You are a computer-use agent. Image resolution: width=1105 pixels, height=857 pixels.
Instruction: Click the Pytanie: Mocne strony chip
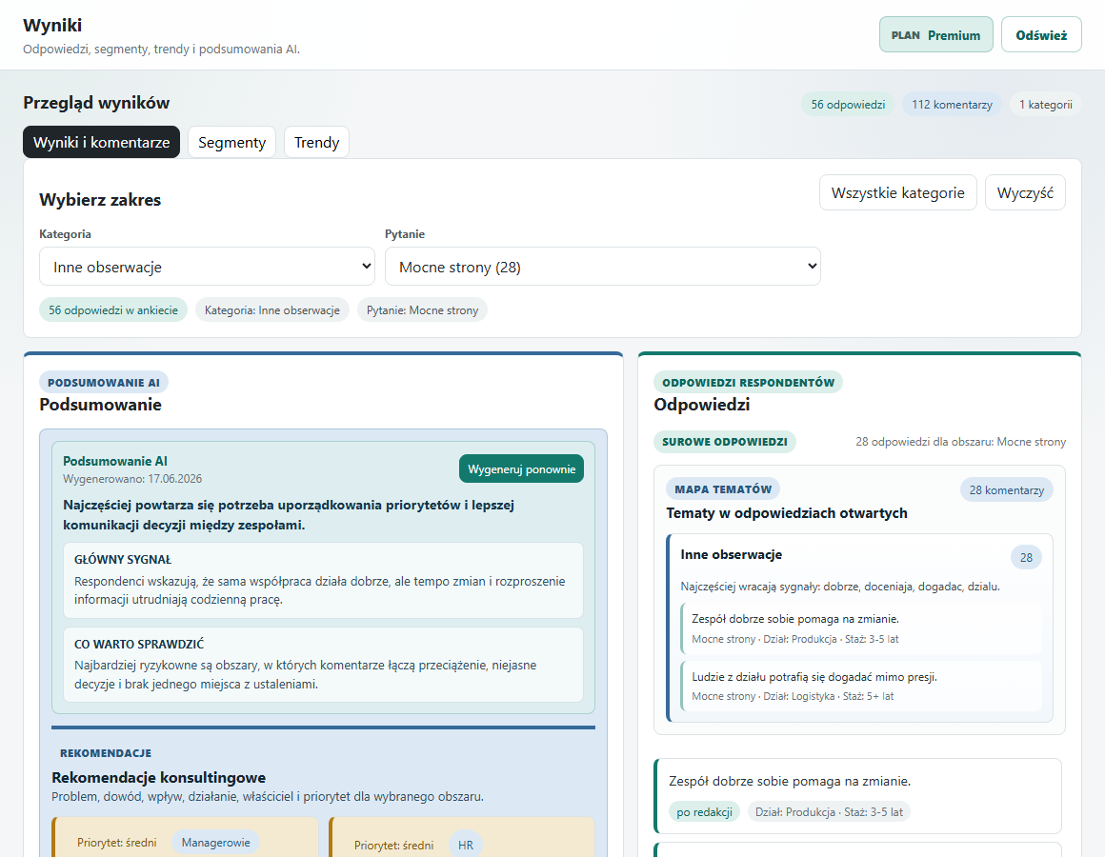[x=422, y=309]
